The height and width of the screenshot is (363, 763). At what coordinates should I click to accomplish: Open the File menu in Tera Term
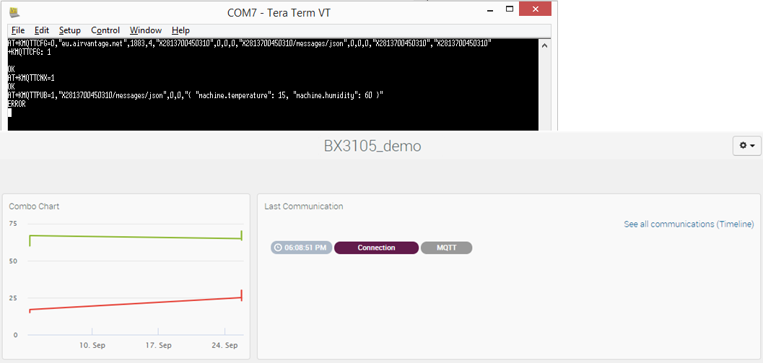click(x=18, y=30)
